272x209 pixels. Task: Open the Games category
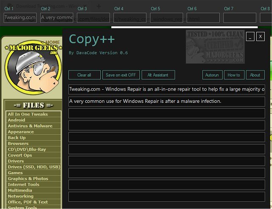(33, 173)
